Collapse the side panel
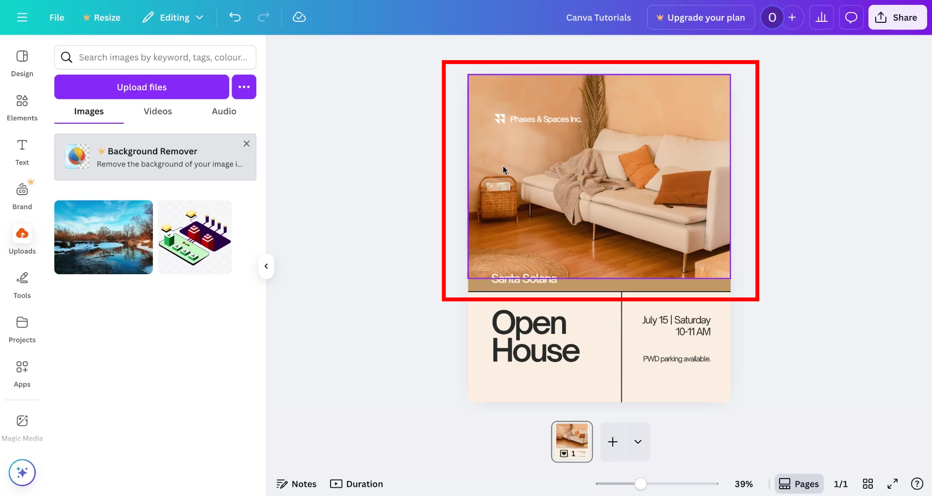 click(x=266, y=266)
